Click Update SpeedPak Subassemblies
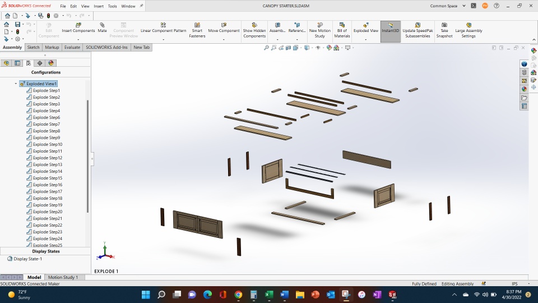538x303 pixels. tap(418, 30)
